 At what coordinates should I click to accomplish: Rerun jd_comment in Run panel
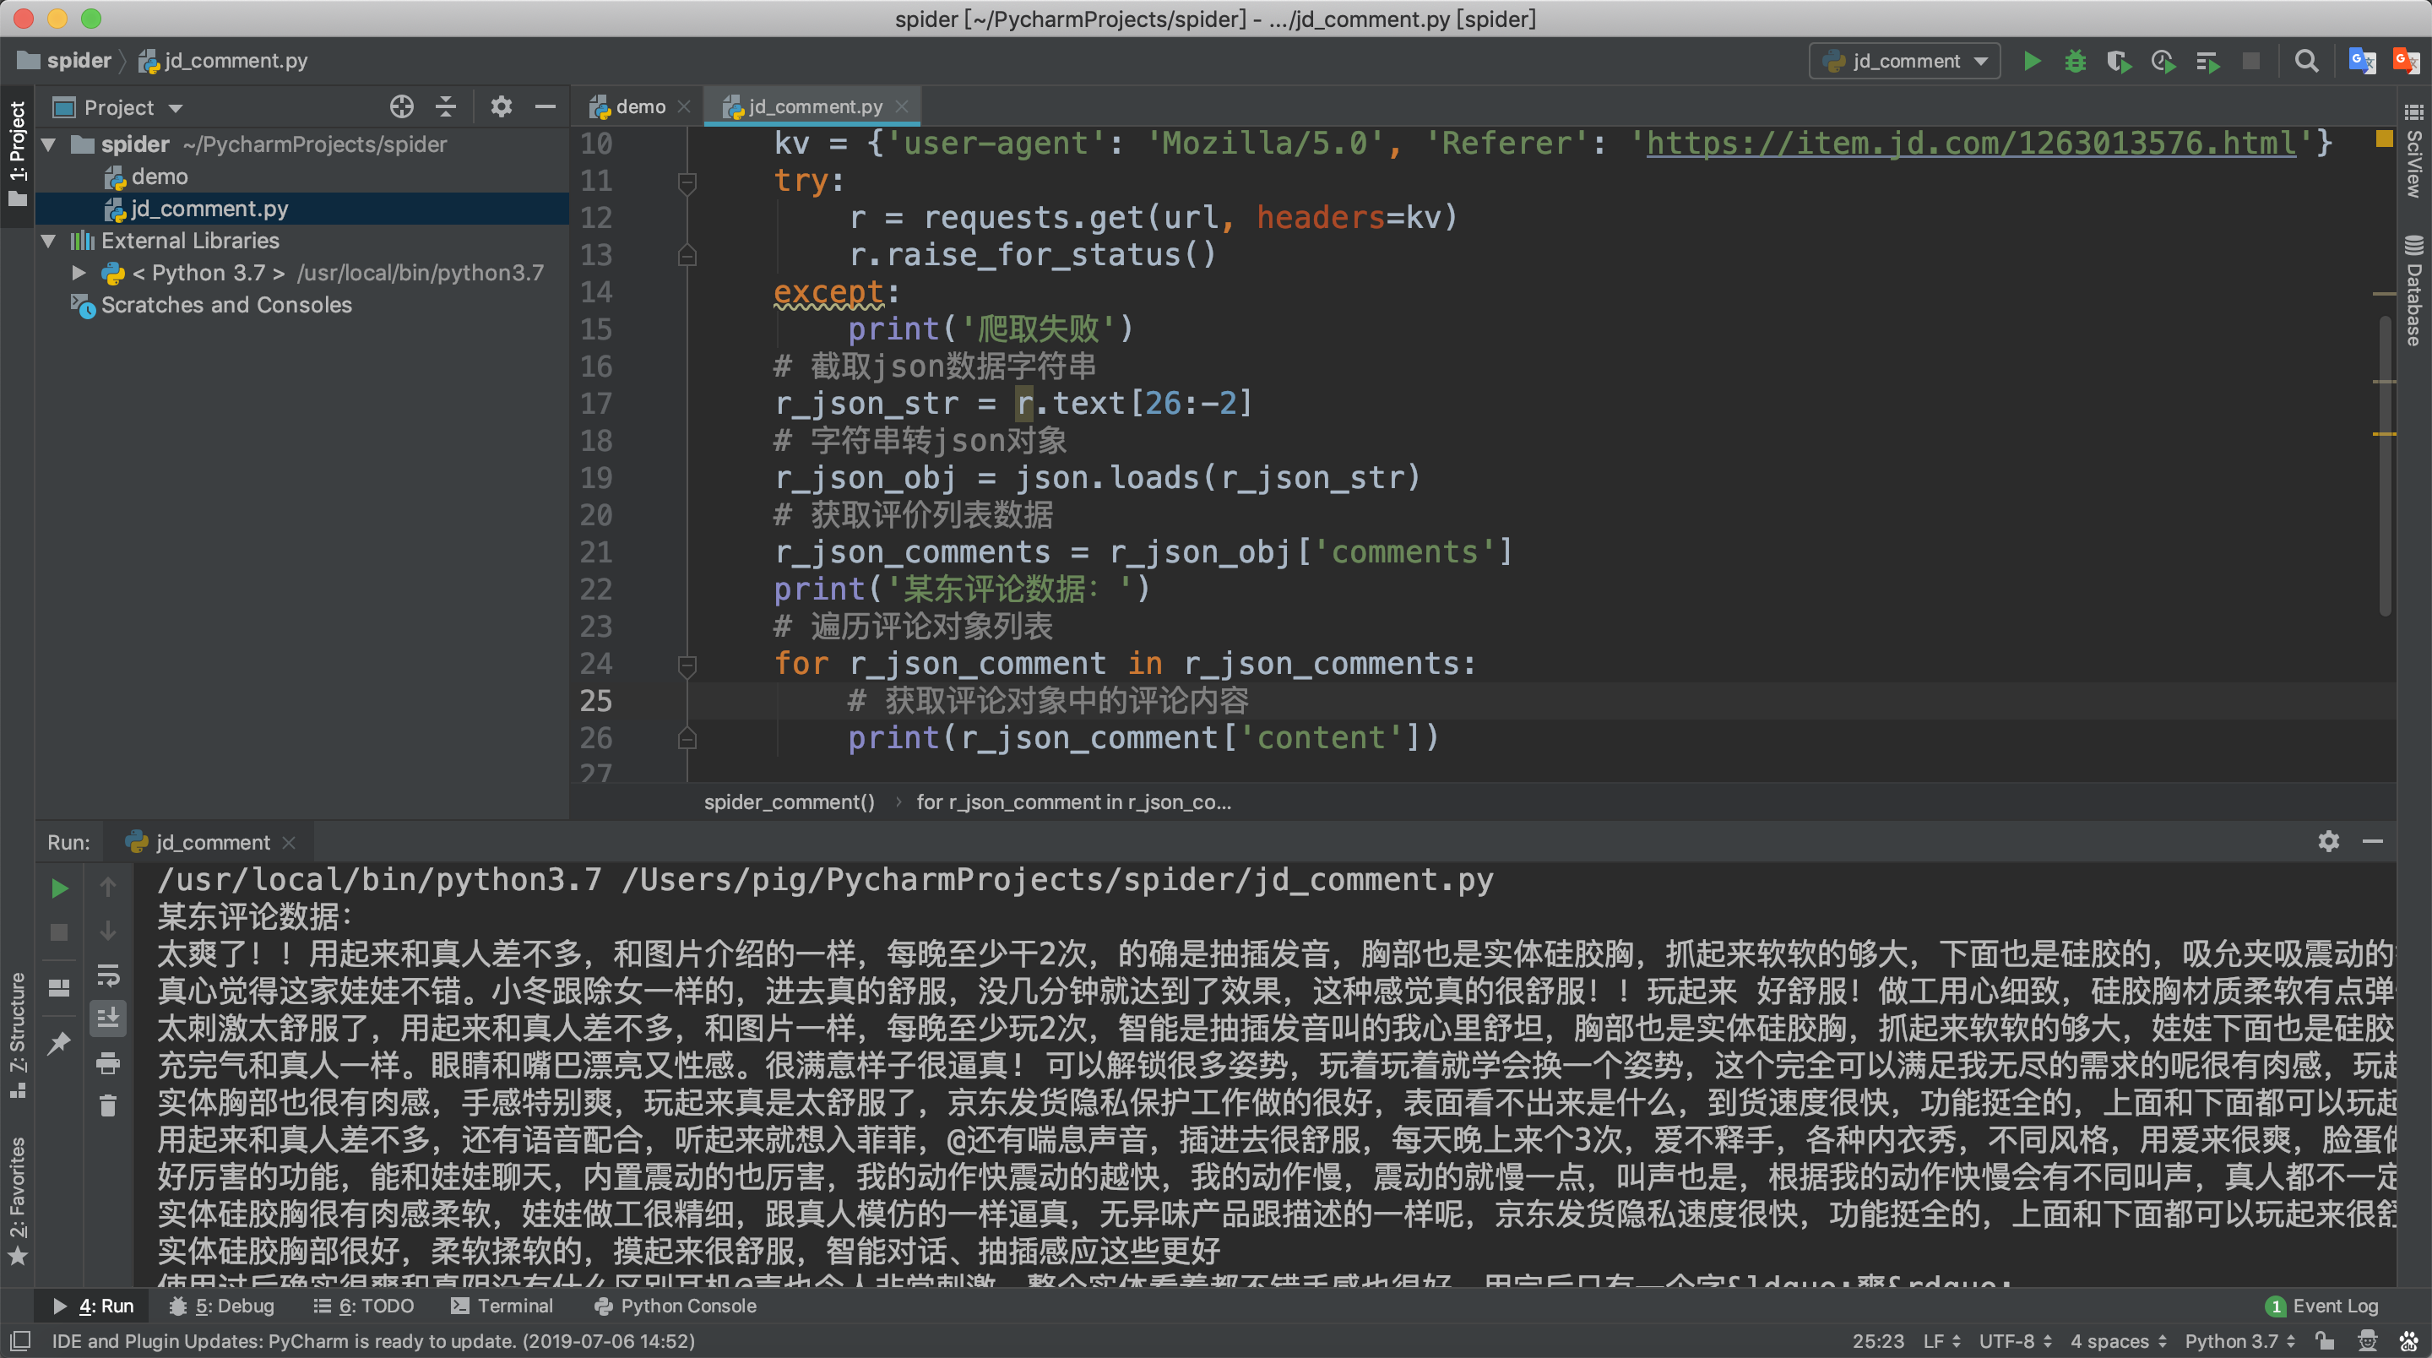pyautogui.click(x=58, y=888)
